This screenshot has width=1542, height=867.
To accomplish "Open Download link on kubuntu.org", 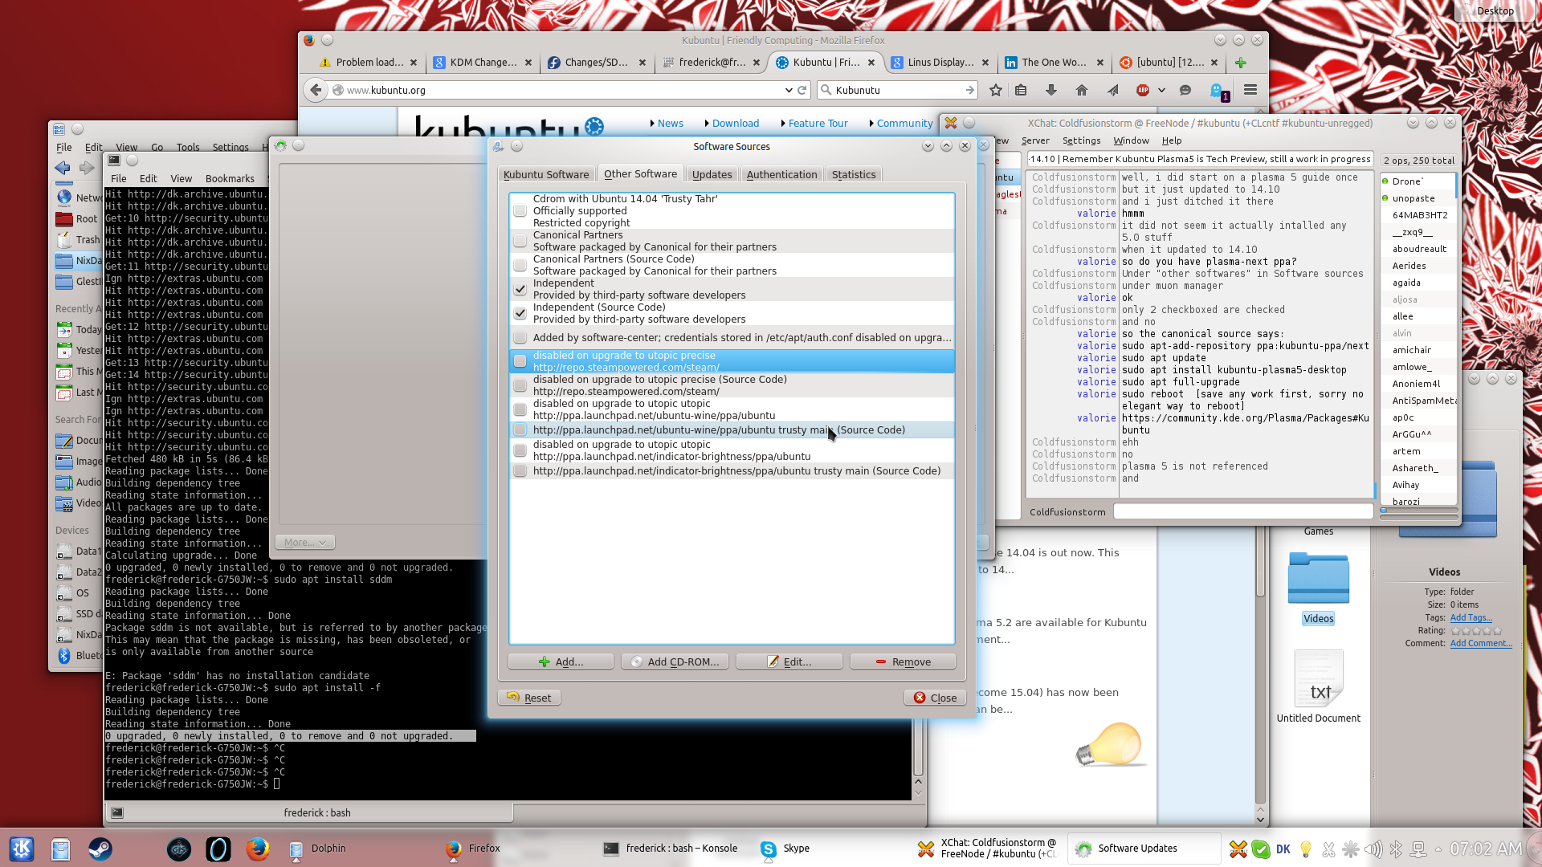I will click(x=735, y=123).
